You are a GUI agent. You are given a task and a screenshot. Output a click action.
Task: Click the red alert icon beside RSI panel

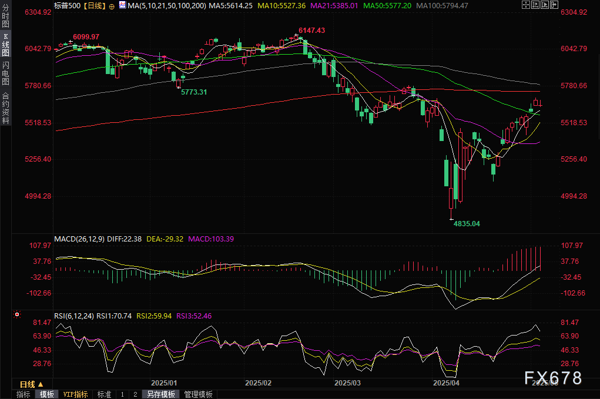click(17, 315)
